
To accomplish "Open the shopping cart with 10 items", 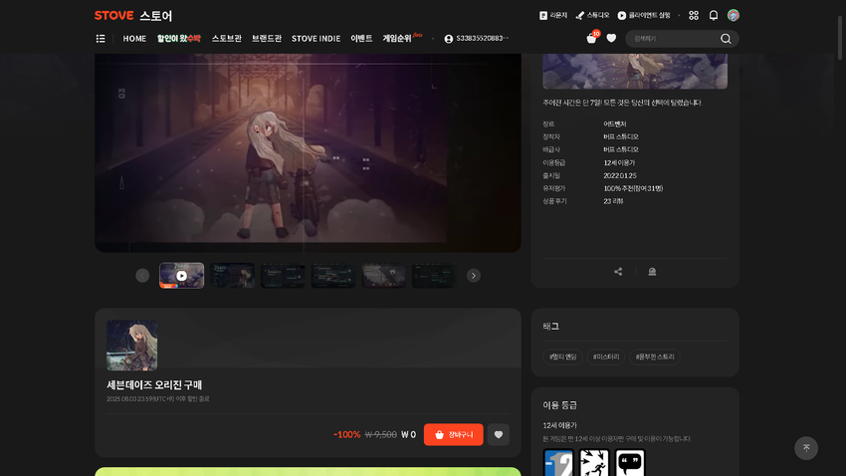I will coord(592,37).
